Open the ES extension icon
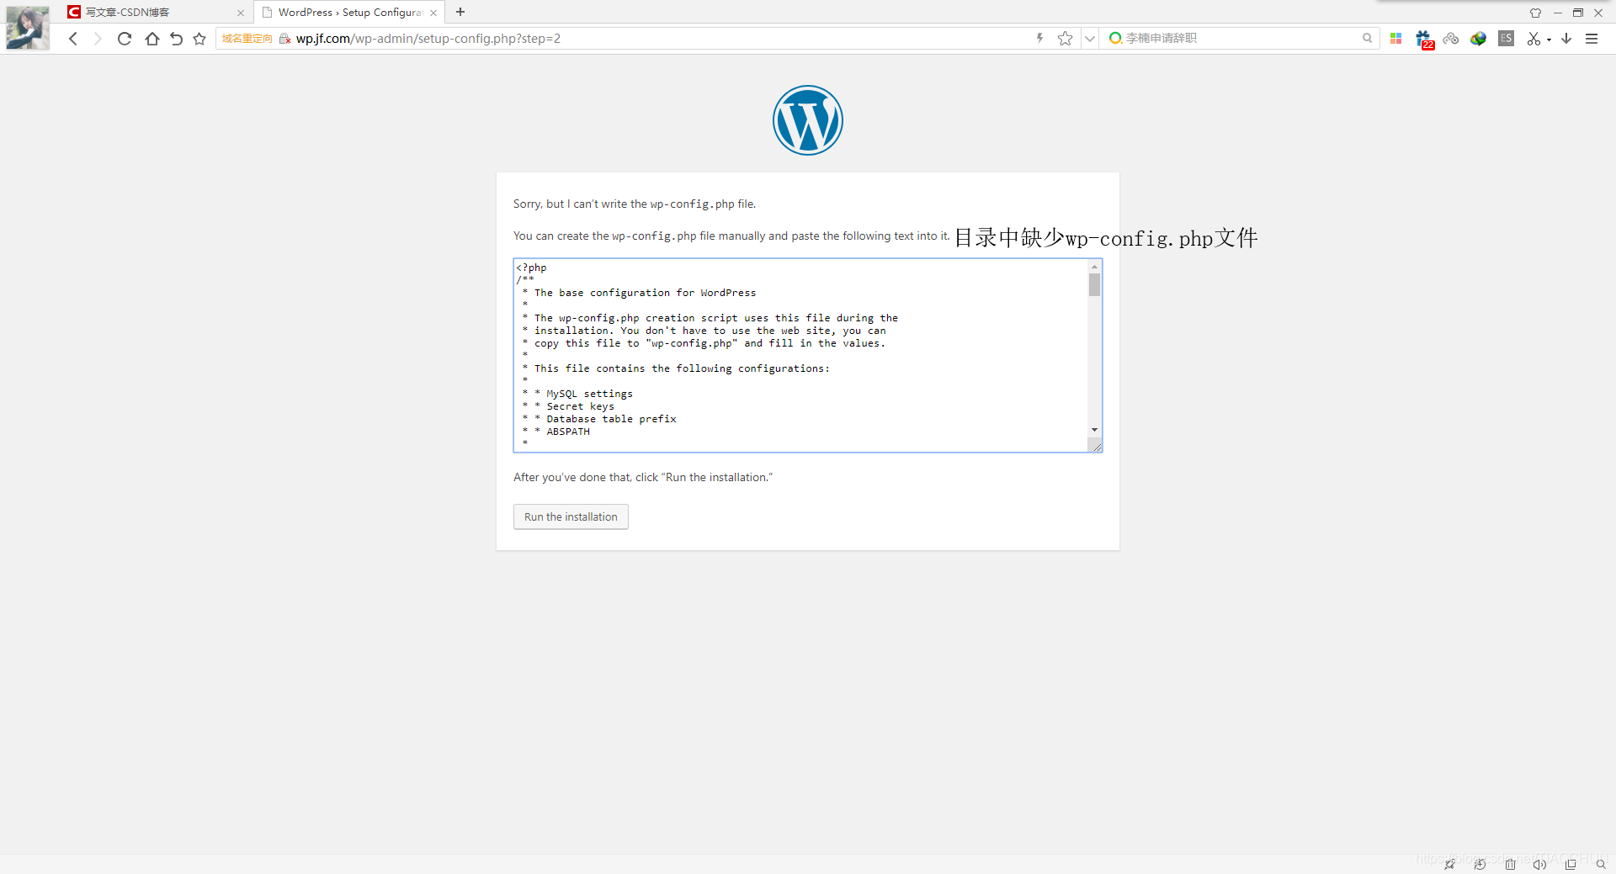 point(1507,39)
